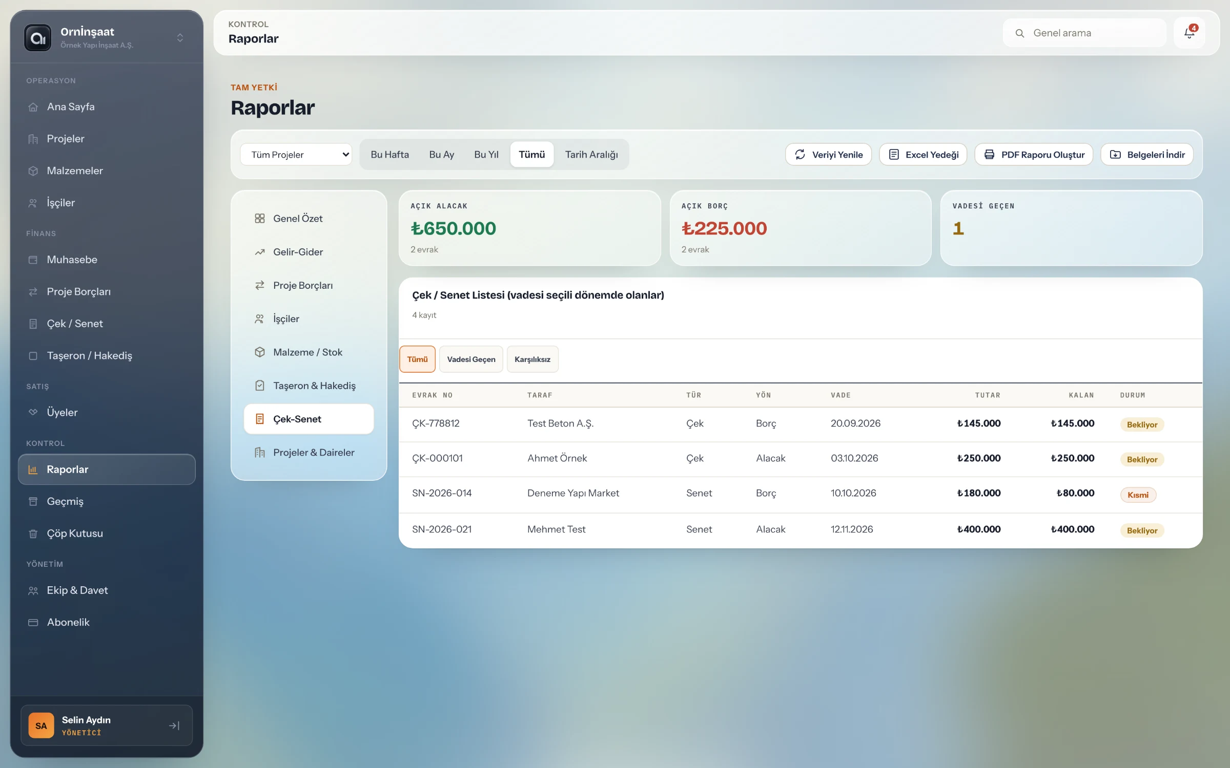Switch to the Tarih Aralığı tab
This screenshot has width=1230, height=768.
(591, 155)
